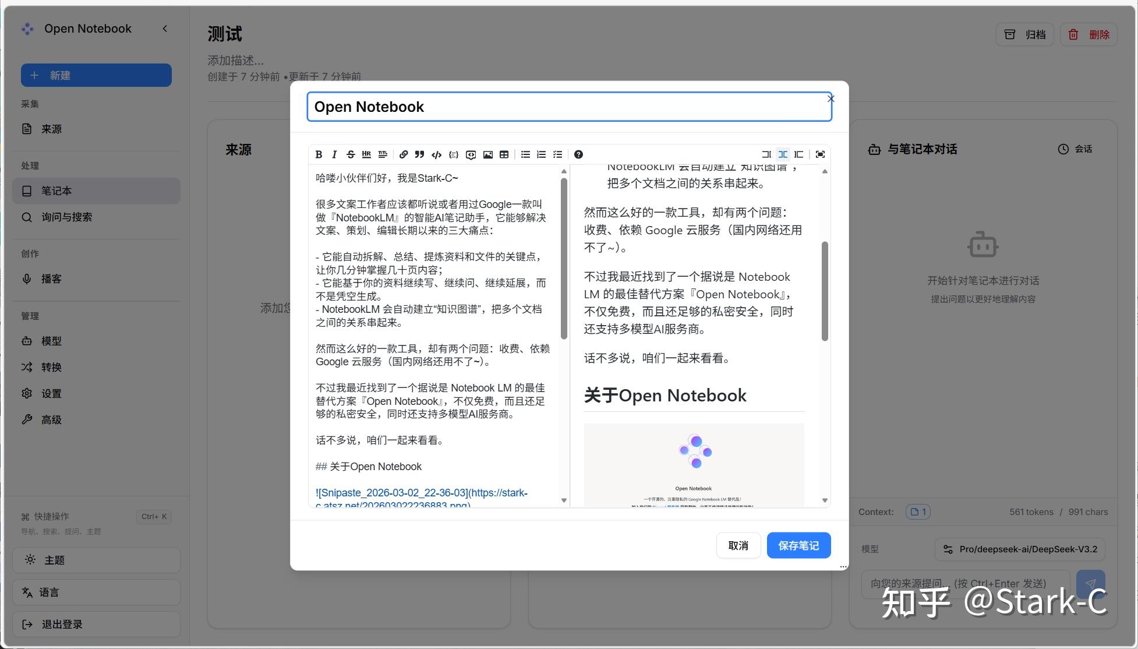Toggle fullscreen editor mode
The height and width of the screenshot is (649, 1138).
[820, 154]
